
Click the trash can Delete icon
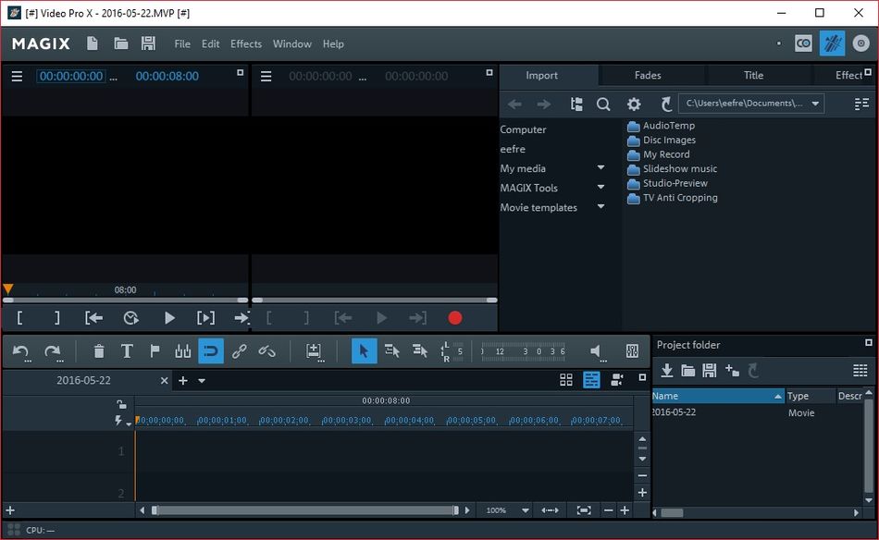99,351
